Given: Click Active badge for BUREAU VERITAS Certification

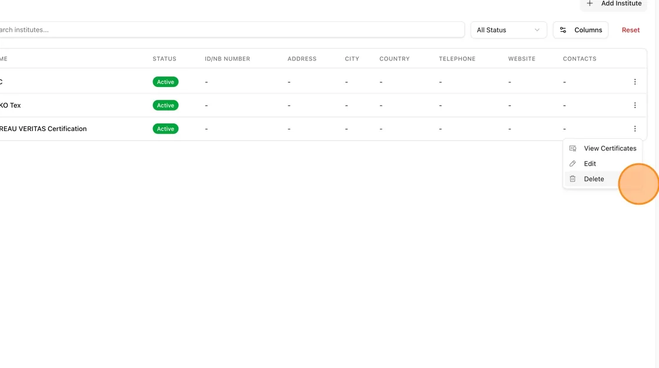Looking at the screenshot, I should [165, 129].
